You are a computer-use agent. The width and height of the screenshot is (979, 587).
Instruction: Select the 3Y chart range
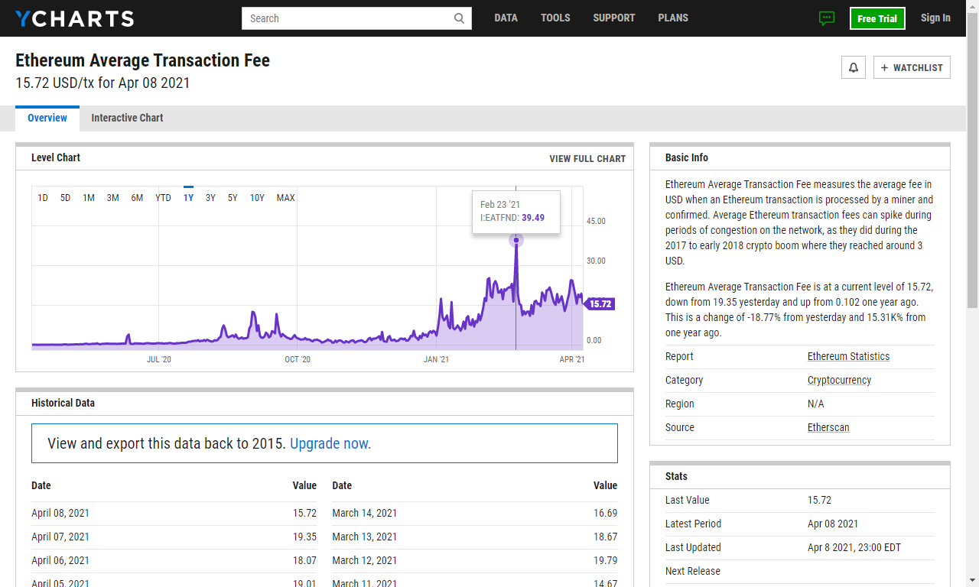[210, 198]
